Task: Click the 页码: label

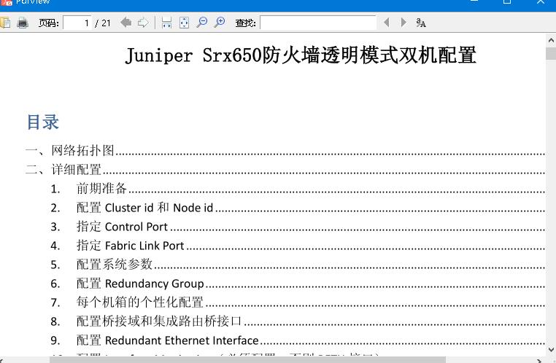Action: pyautogui.click(x=49, y=23)
